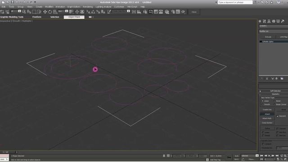Open the Render Setup dialog
Viewport: 288px width, 162px height.
coord(173,12)
